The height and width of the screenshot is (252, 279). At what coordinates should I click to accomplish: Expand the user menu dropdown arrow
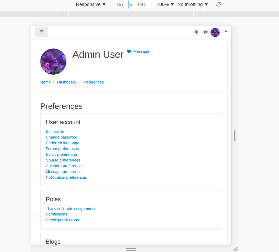coord(226,32)
